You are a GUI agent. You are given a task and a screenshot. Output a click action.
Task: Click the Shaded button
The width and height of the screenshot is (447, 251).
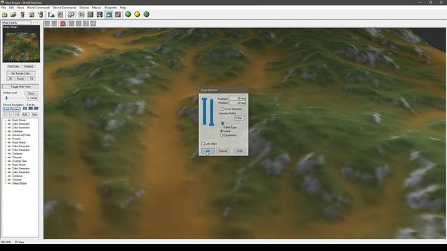click(x=28, y=67)
